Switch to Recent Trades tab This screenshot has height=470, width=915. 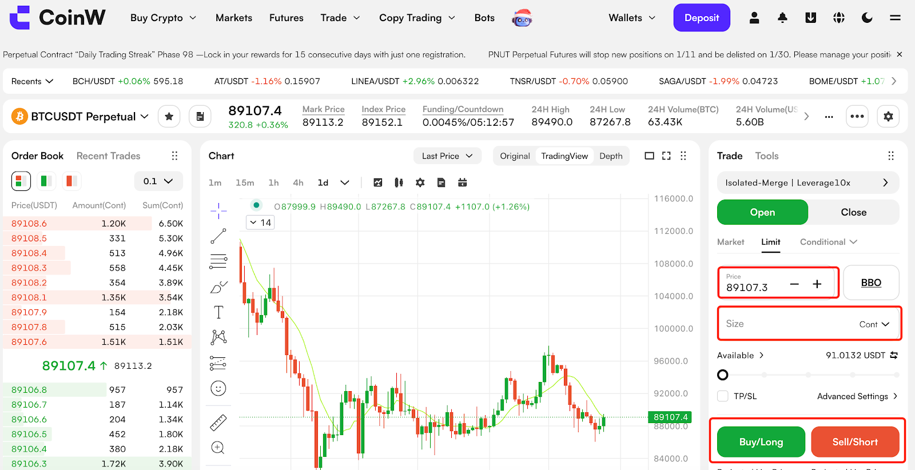coord(108,156)
